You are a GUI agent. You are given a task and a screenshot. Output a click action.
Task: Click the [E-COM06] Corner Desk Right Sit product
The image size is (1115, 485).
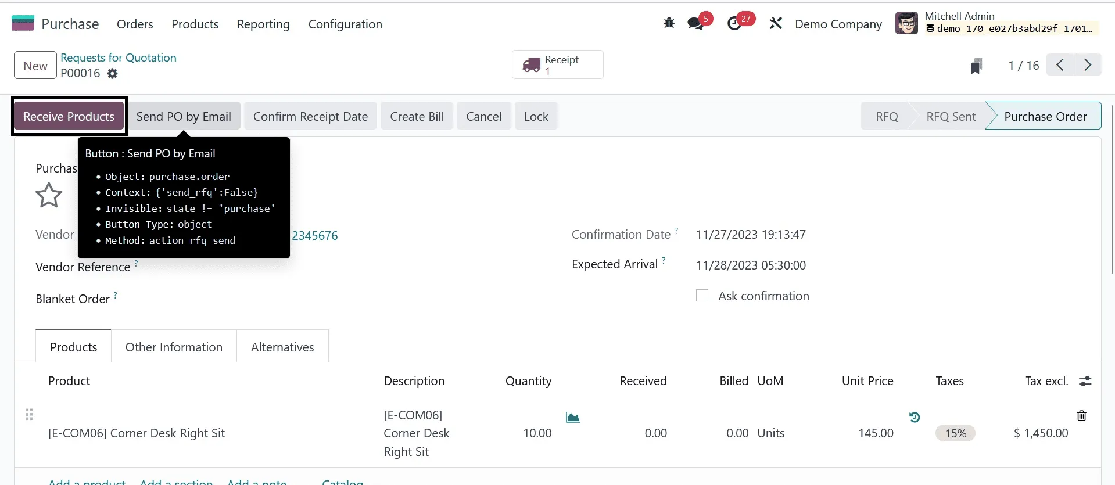point(137,433)
